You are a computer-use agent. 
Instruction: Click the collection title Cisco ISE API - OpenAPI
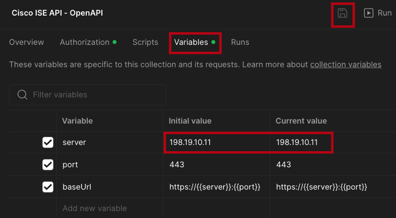(x=57, y=13)
